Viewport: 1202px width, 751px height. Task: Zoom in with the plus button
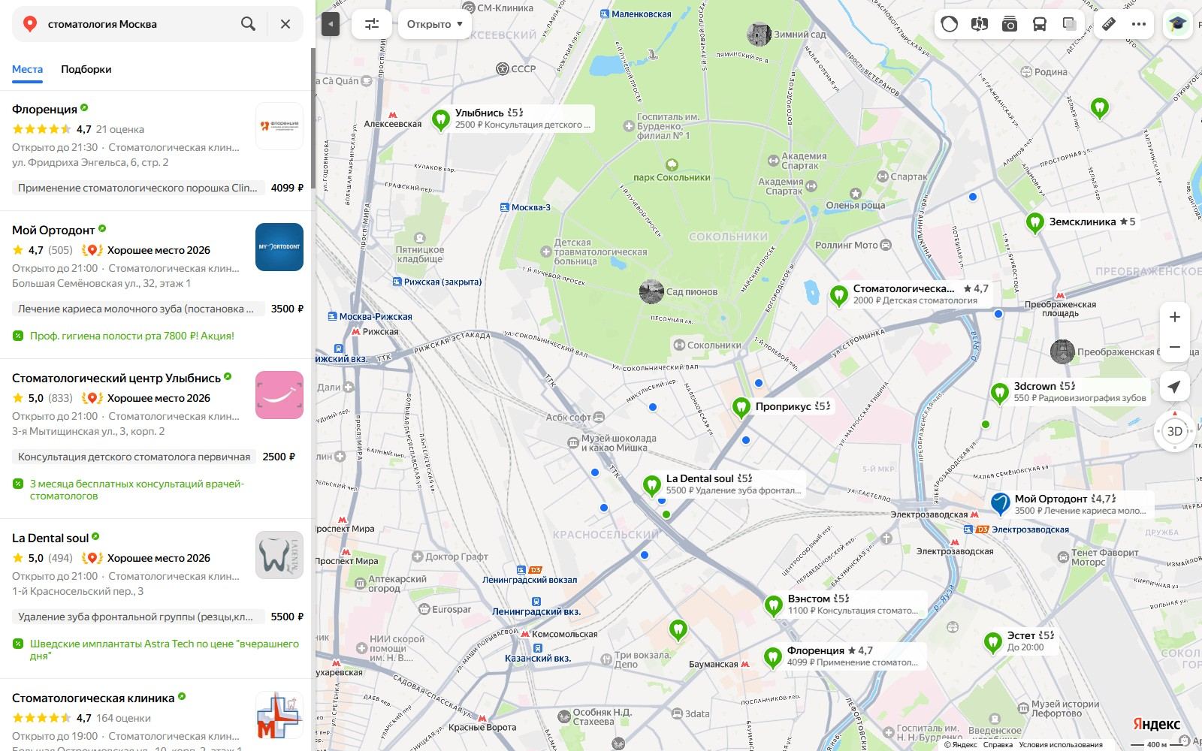[1175, 317]
